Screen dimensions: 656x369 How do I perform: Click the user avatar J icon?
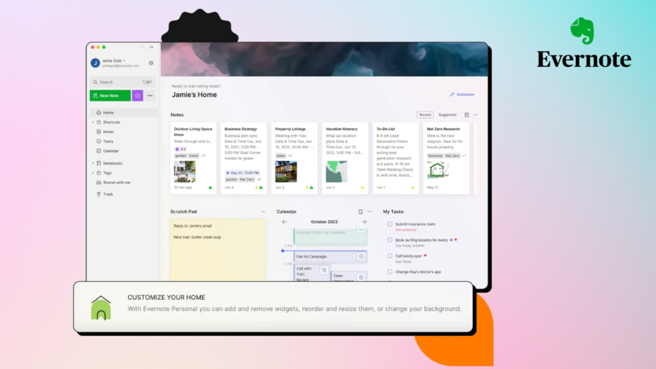tap(95, 63)
